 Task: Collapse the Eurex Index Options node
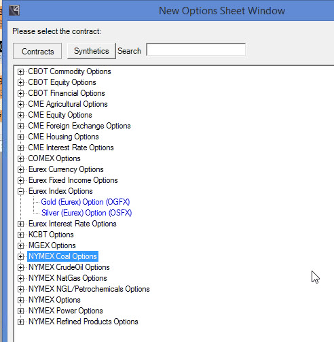[x=20, y=191]
